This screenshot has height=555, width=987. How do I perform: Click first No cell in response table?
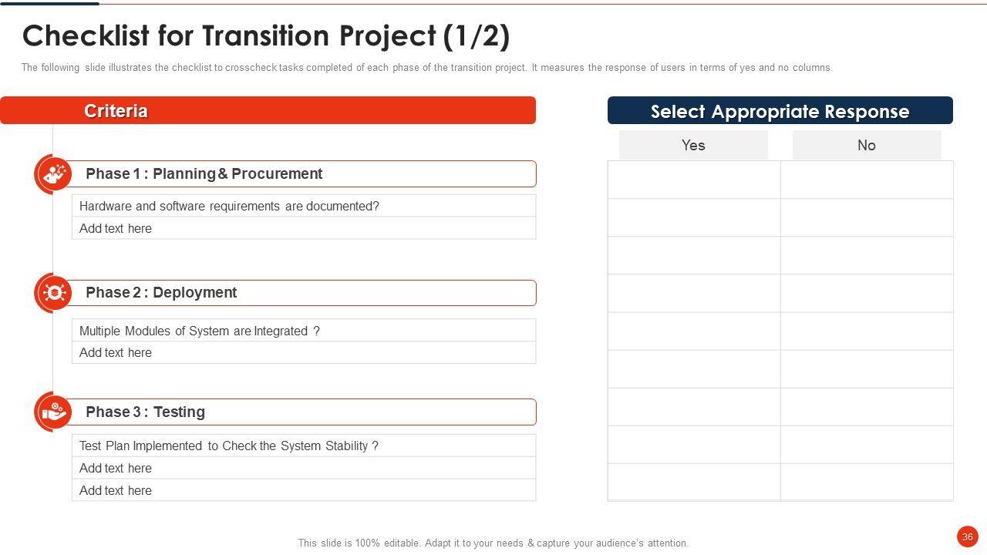pyautogui.click(x=867, y=180)
